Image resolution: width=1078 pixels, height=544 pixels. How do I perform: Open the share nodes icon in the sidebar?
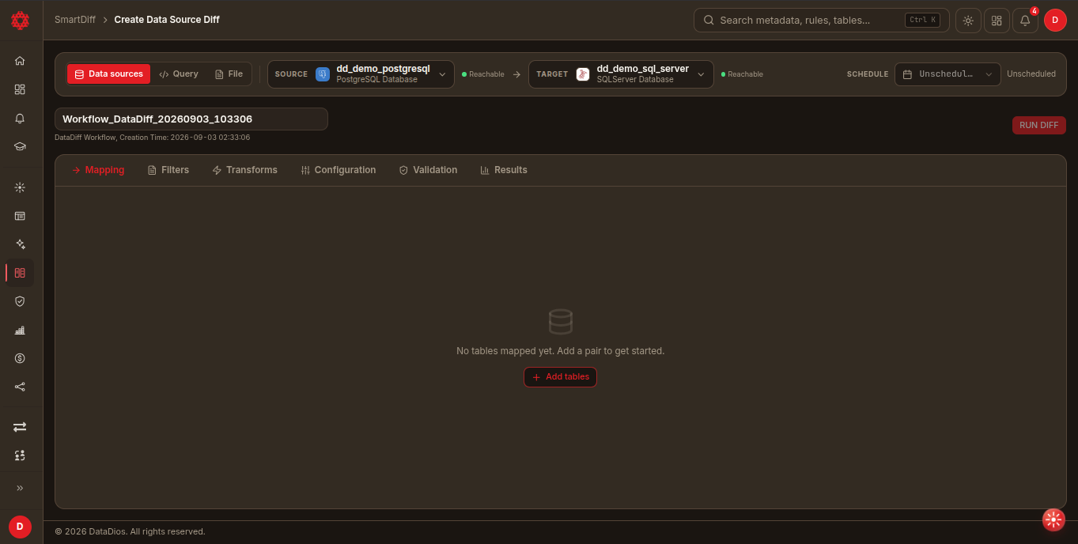click(x=20, y=387)
